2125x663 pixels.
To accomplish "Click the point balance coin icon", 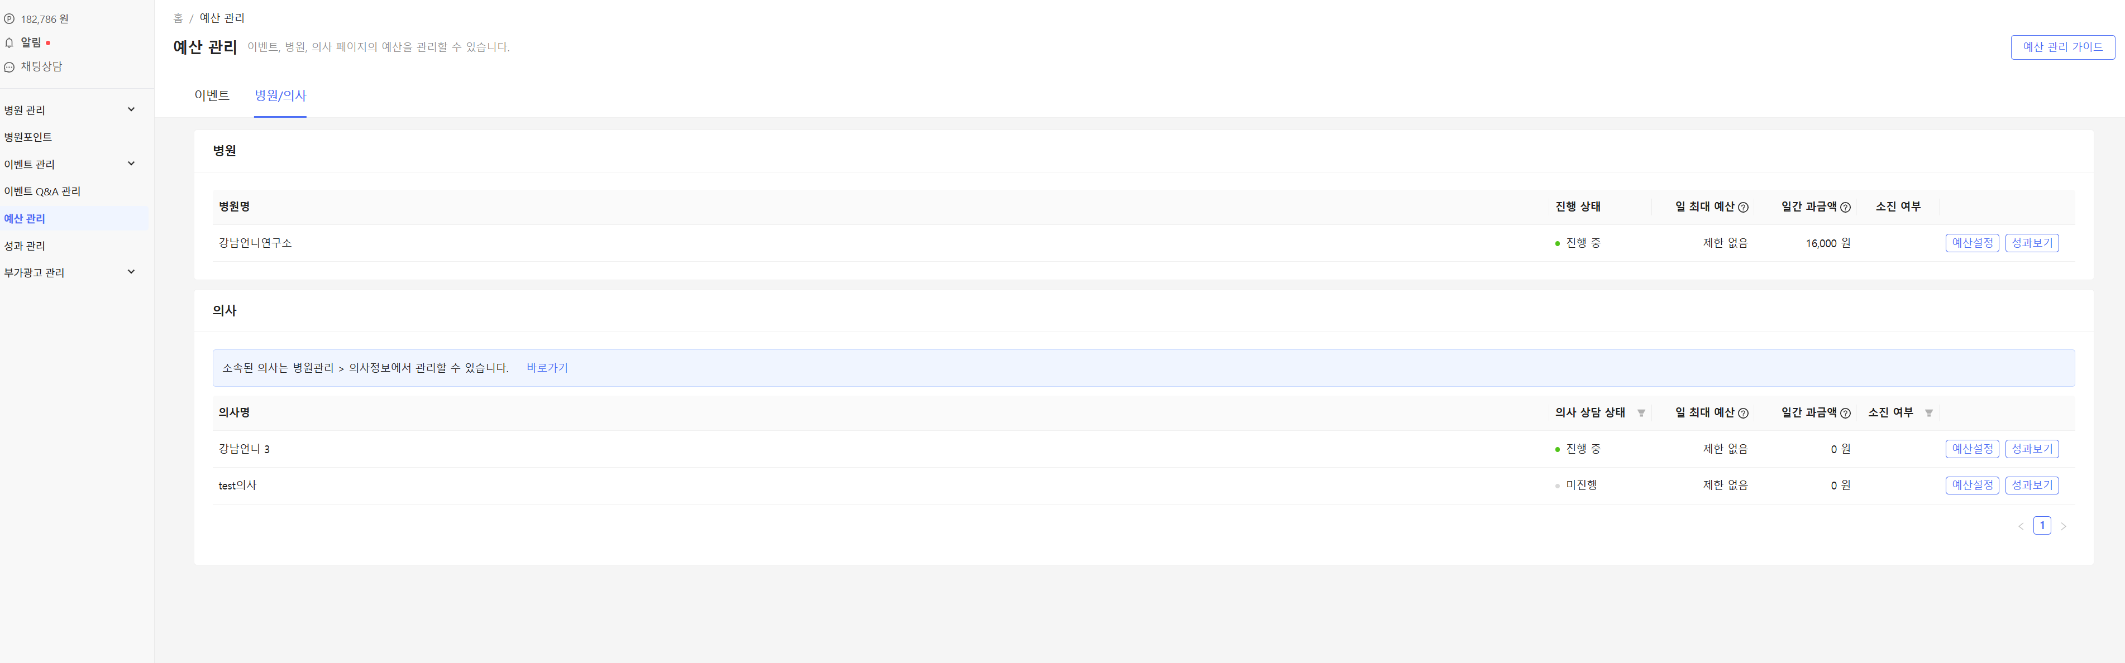I will [x=9, y=19].
